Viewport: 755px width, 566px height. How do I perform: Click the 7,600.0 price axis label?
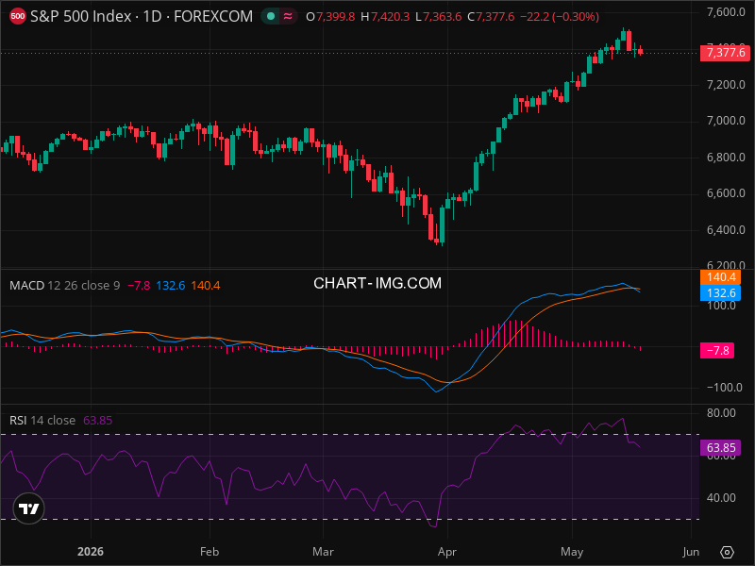click(726, 12)
